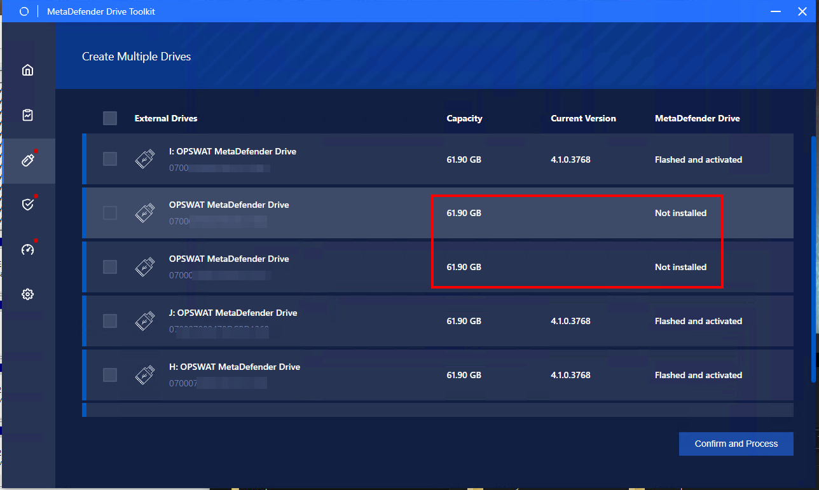Open the speedometer gauge sidebar icon

[x=27, y=249]
